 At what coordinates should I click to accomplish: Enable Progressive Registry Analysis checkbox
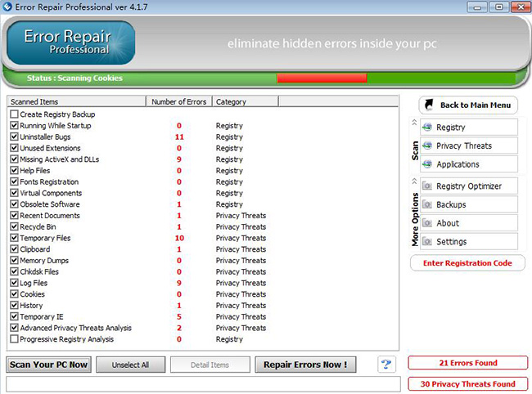pyautogui.click(x=14, y=339)
